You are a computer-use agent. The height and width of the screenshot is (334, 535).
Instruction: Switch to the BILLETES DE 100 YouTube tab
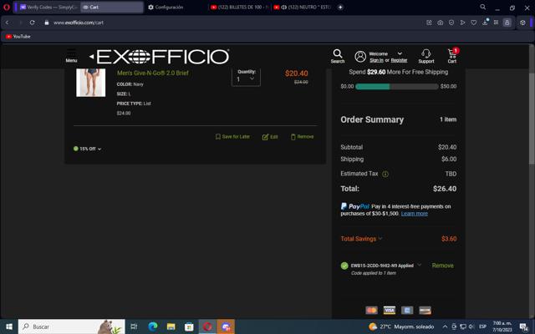coord(240,8)
